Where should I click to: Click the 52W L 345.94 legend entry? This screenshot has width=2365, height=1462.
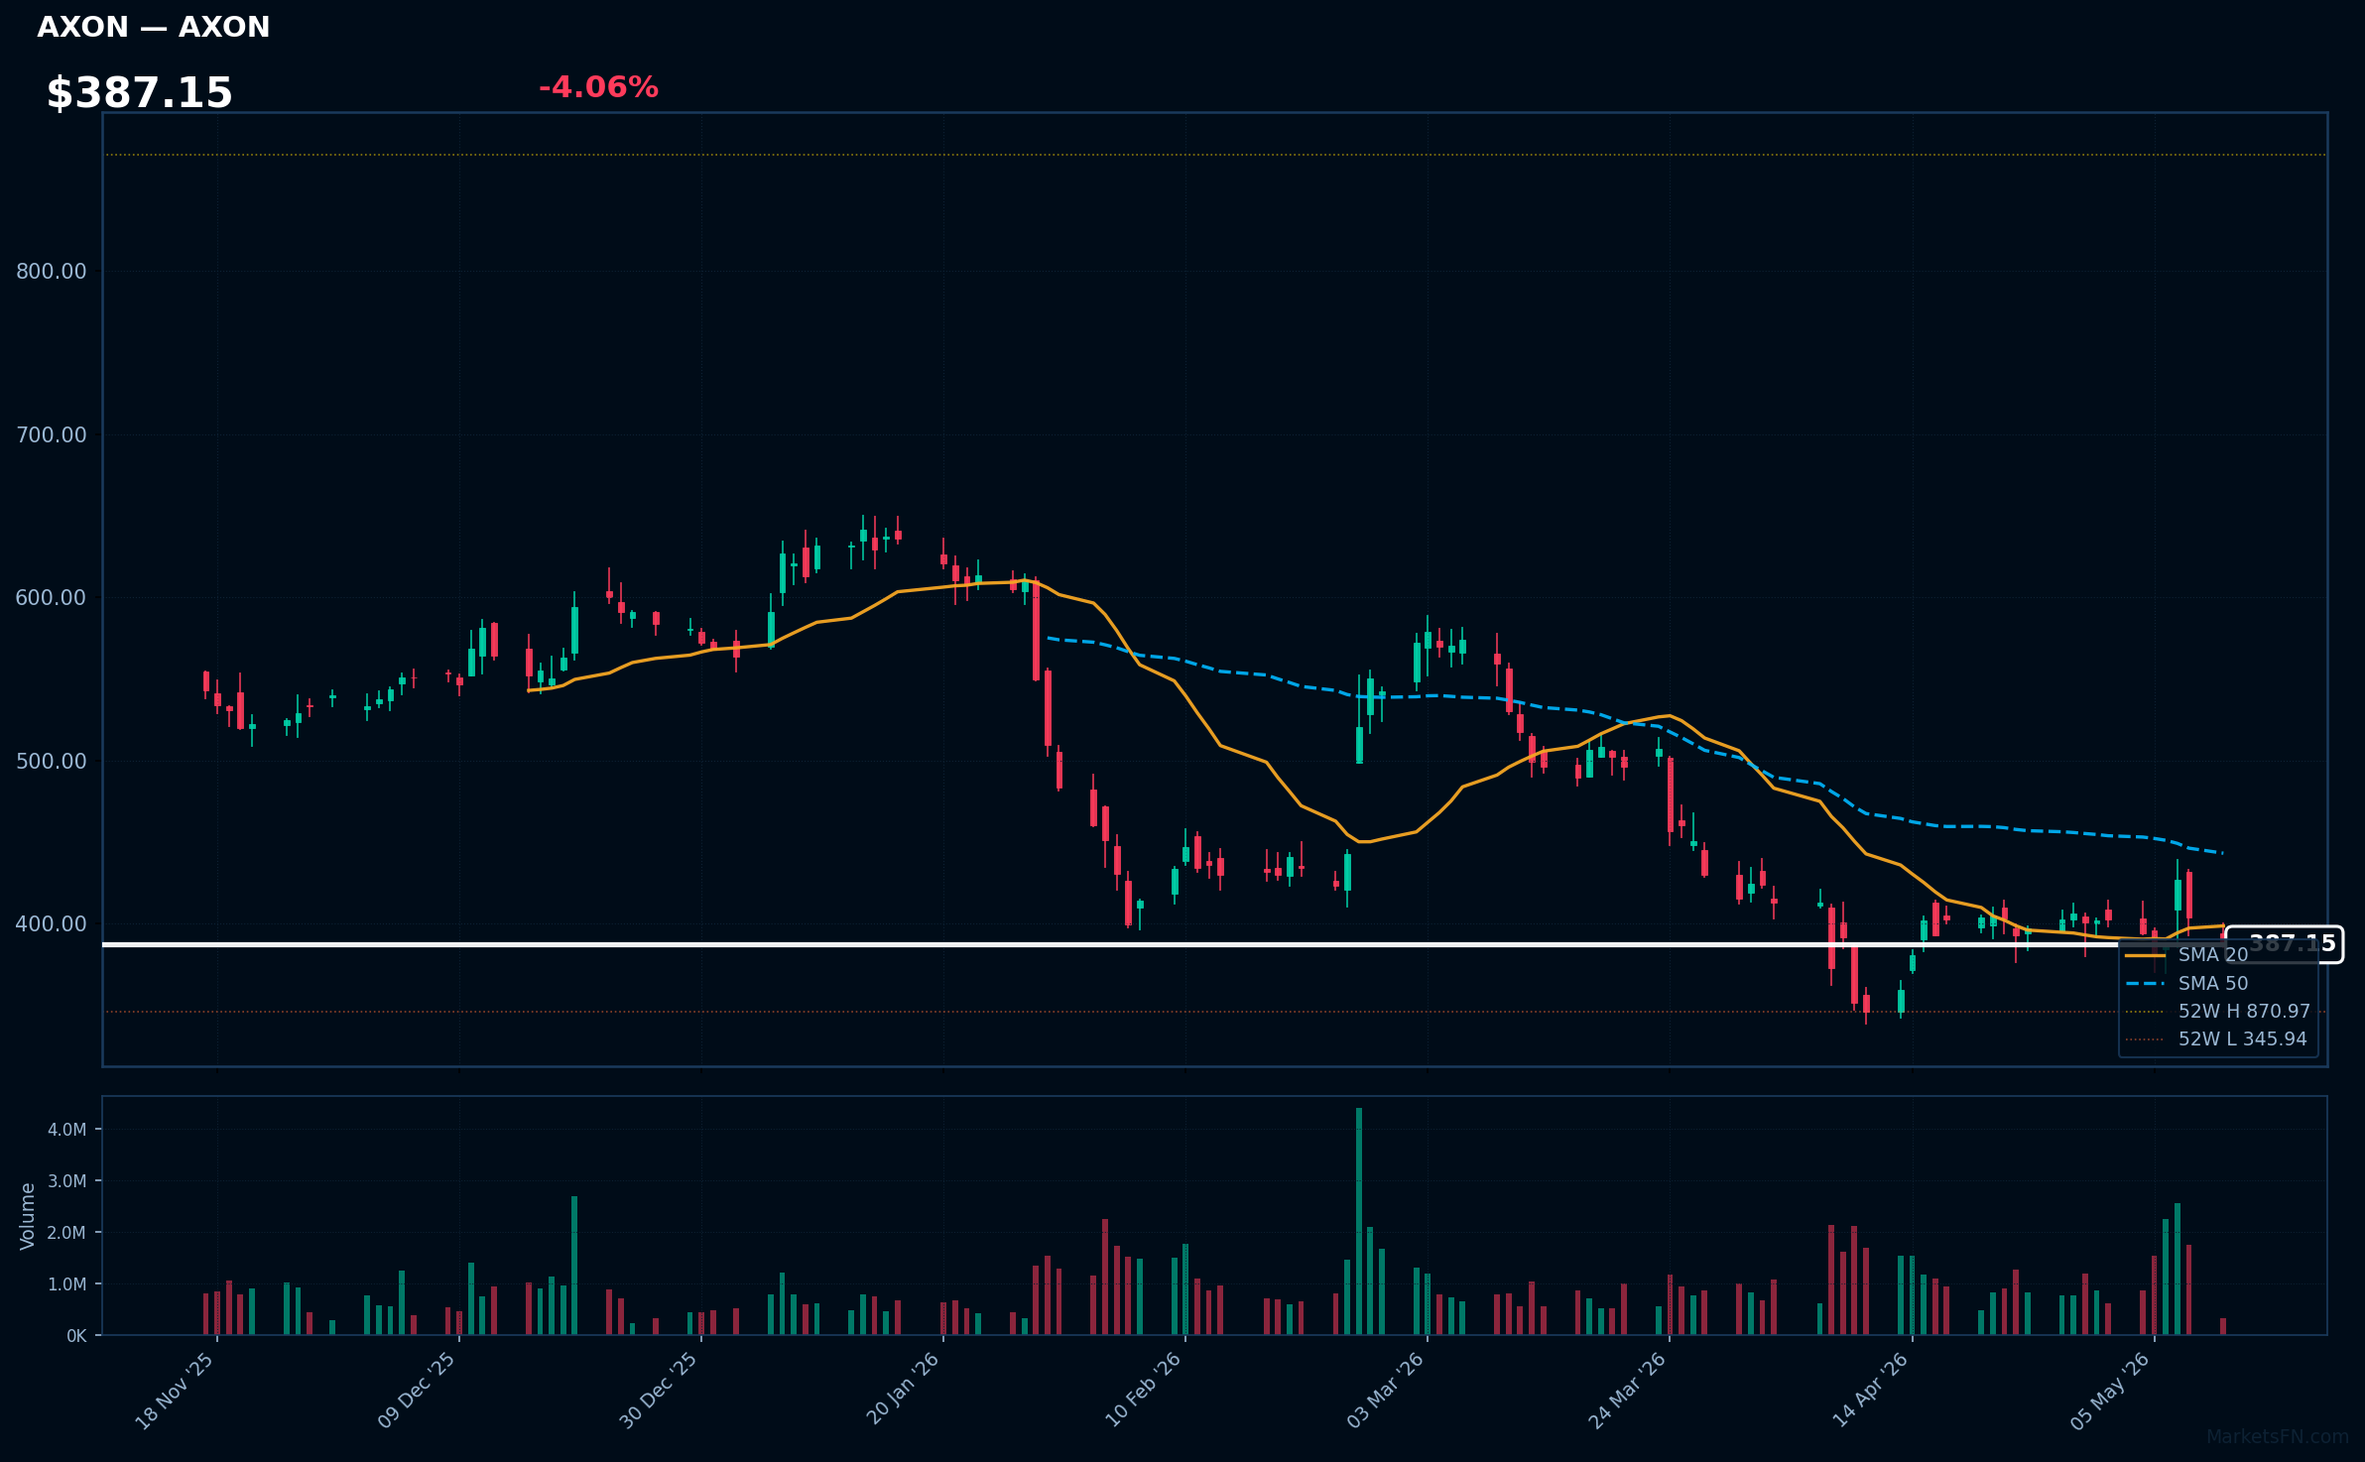(2218, 1039)
